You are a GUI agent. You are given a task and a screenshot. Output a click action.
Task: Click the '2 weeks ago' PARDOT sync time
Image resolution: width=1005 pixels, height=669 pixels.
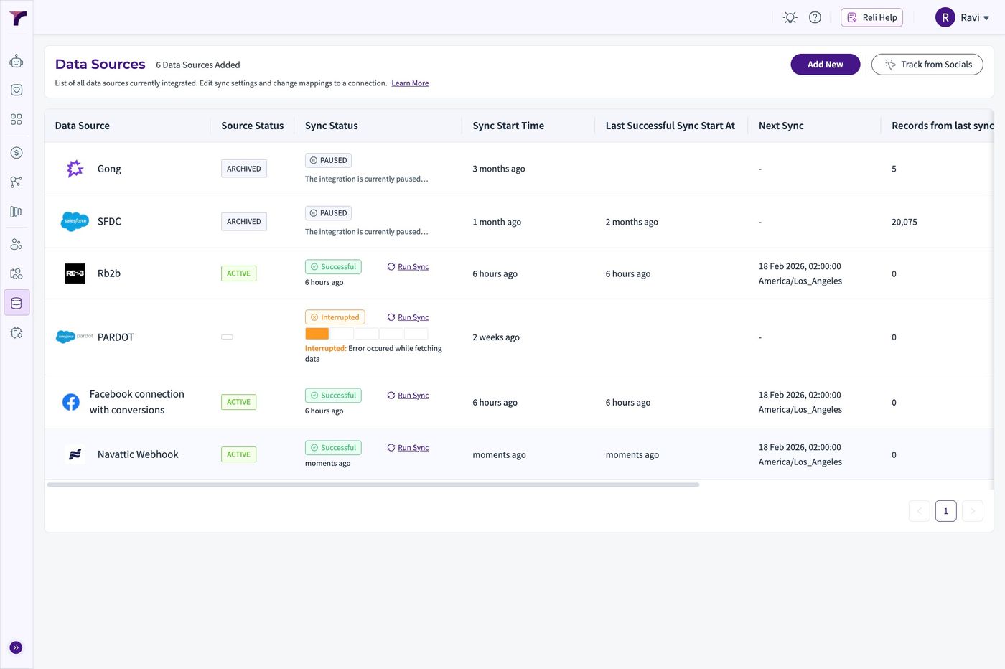tap(496, 337)
